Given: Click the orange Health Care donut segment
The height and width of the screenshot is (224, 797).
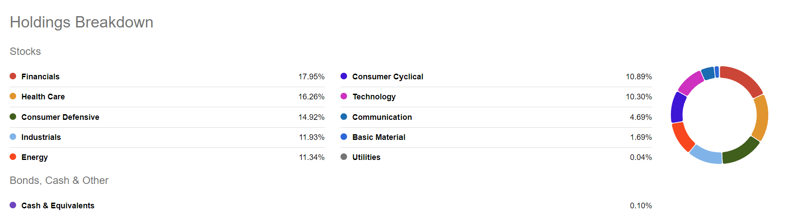Looking at the screenshot, I should coord(762,118).
